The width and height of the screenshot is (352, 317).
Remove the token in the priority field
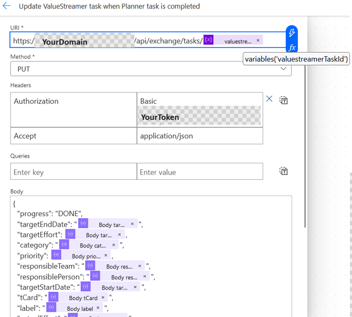pos(106,256)
